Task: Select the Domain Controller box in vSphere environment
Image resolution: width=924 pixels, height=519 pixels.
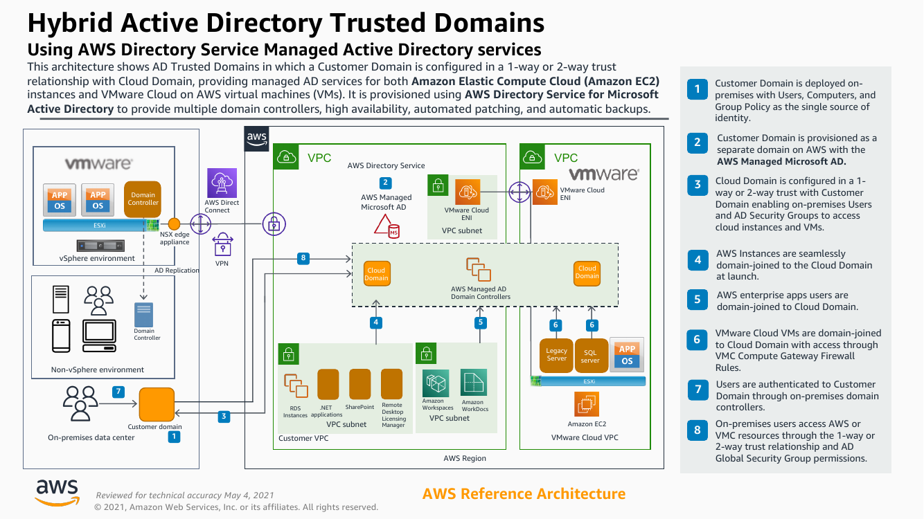Action: [143, 199]
